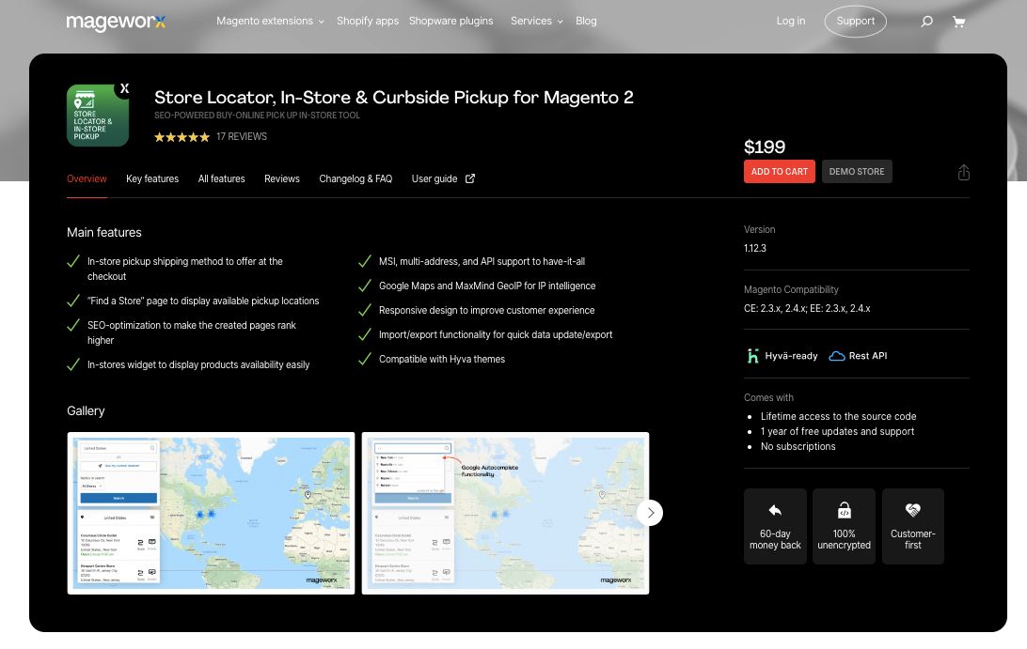Select the 60-day money back badge
Viewport: 1027px width, 649px height.
tap(775, 526)
